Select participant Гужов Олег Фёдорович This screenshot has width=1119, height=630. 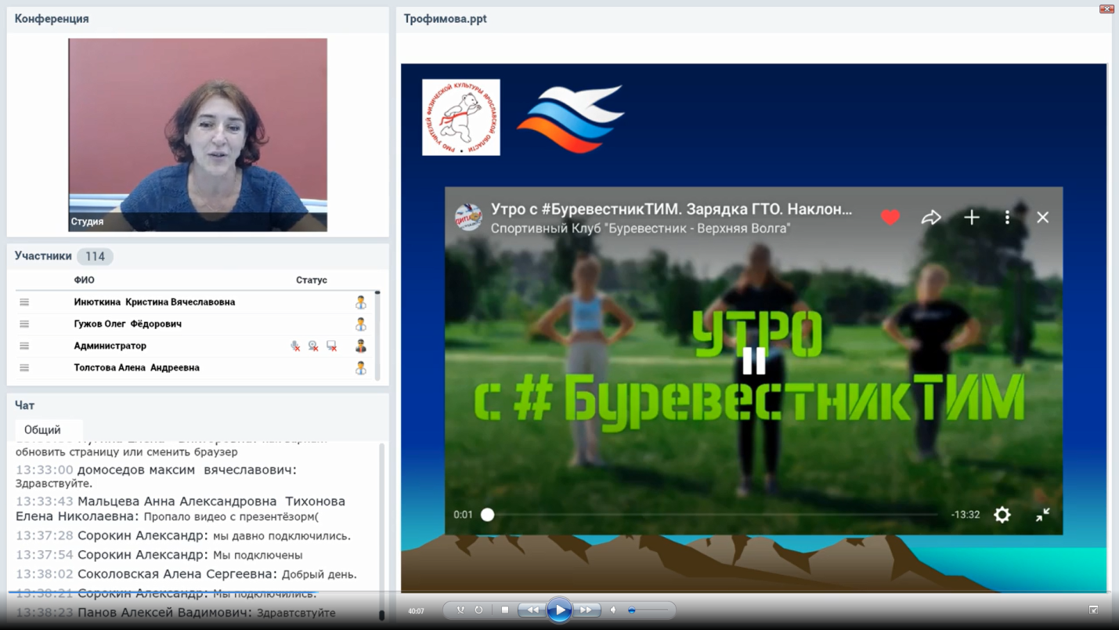pos(128,324)
